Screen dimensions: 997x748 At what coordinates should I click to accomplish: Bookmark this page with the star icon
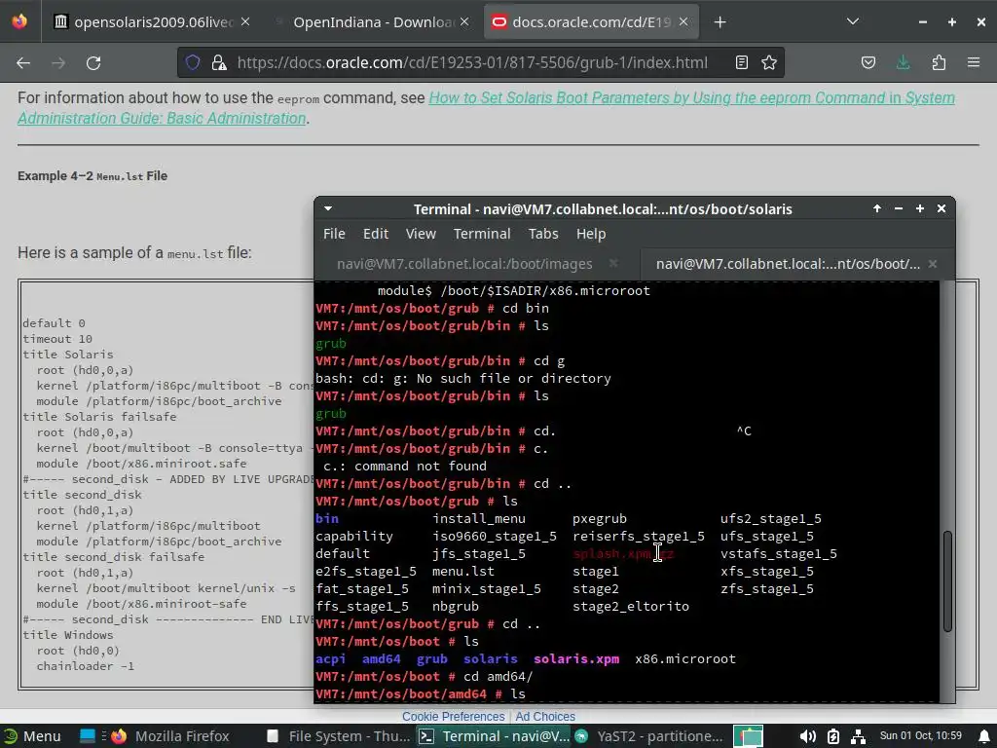(769, 62)
